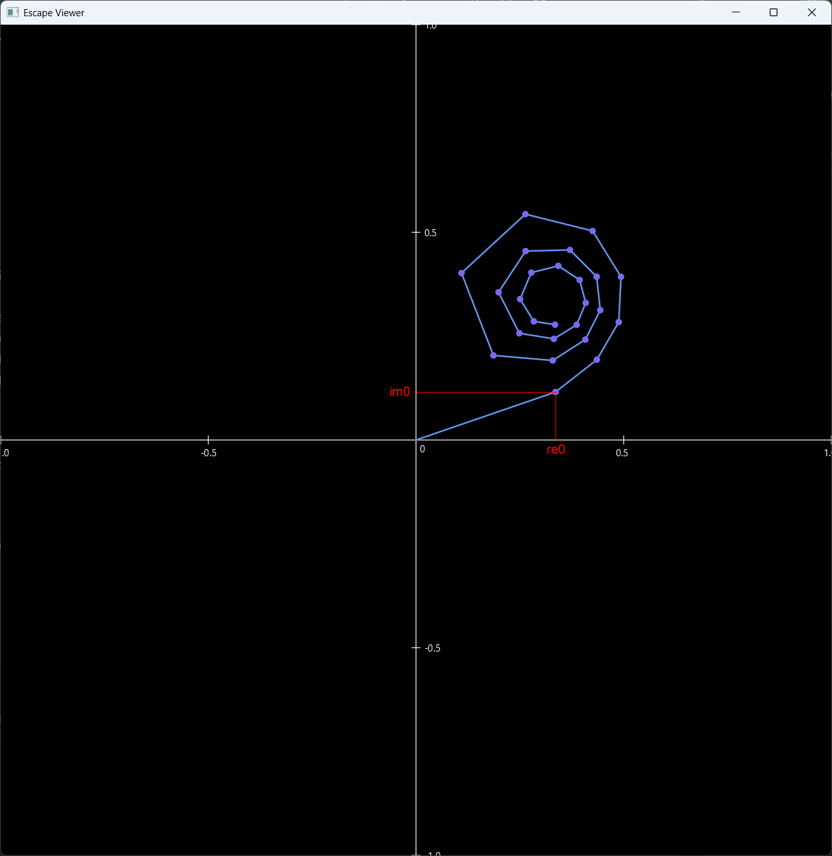Close the Escape Viewer window
The image size is (832, 856).
(x=812, y=12)
